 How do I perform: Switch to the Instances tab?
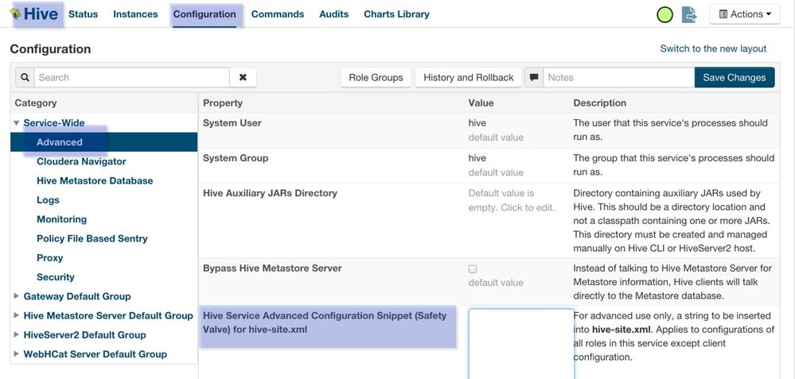(135, 14)
